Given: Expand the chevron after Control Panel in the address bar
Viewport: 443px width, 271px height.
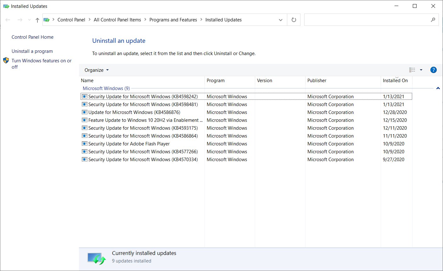Looking at the screenshot, I should [90, 20].
